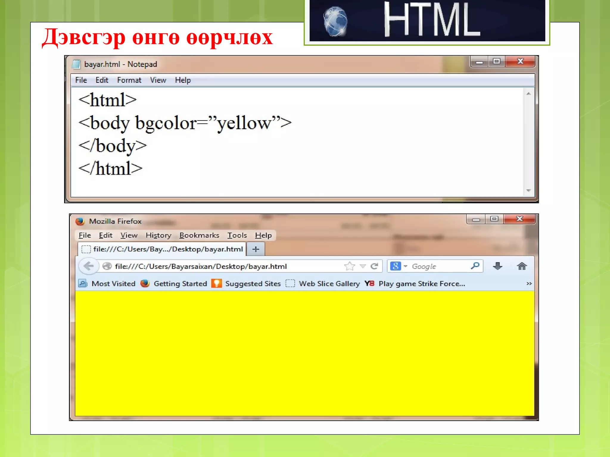
Task: Open the Notepad Edit menu
Action: pyautogui.click(x=102, y=80)
